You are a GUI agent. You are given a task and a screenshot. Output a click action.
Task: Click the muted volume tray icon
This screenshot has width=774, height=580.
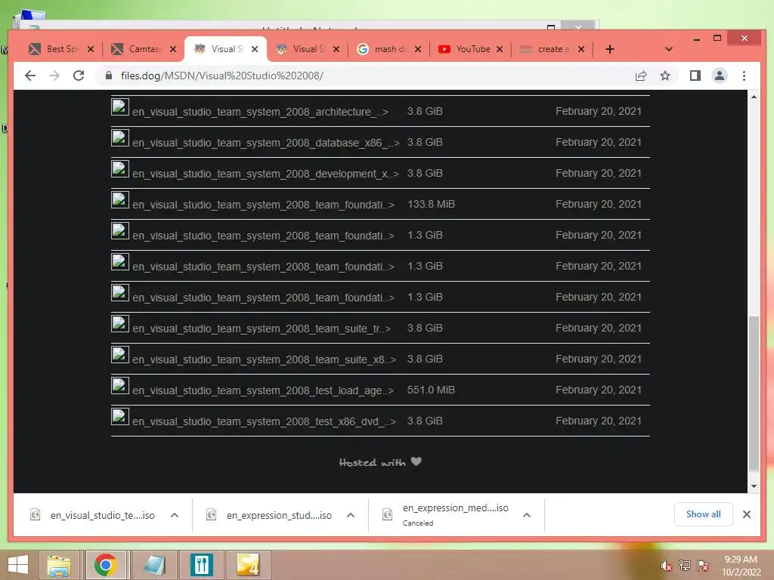point(667,566)
